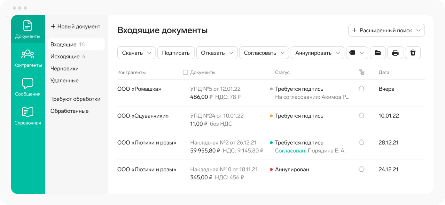Click the ООО «Одуванчики» counterparty

pyautogui.click(x=143, y=116)
